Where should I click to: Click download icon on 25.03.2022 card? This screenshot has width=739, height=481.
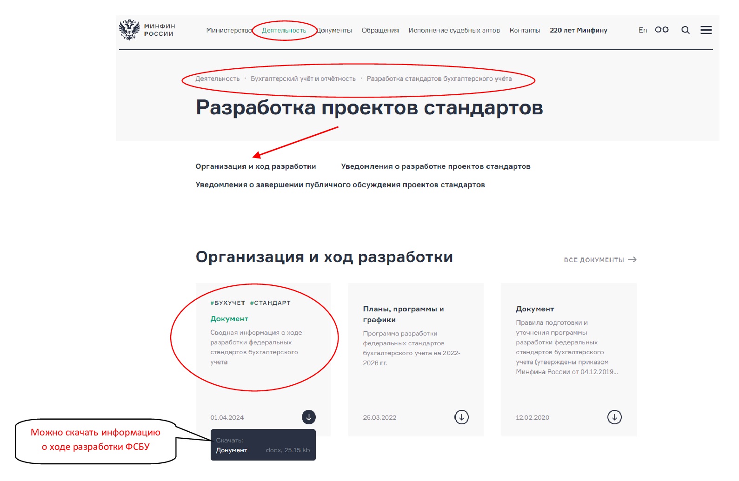pos(461,417)
